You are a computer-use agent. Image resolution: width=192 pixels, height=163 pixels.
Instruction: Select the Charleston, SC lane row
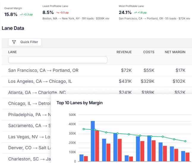coord(26,158)
